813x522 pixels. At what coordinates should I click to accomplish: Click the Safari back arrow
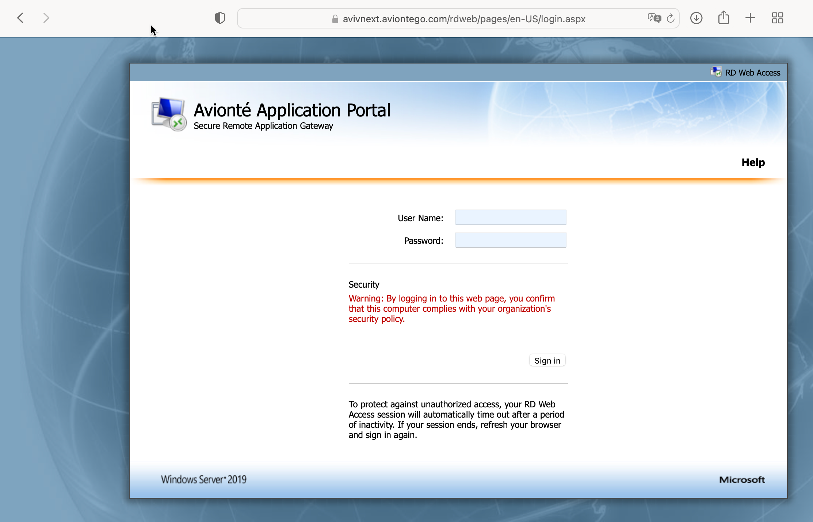20,18
